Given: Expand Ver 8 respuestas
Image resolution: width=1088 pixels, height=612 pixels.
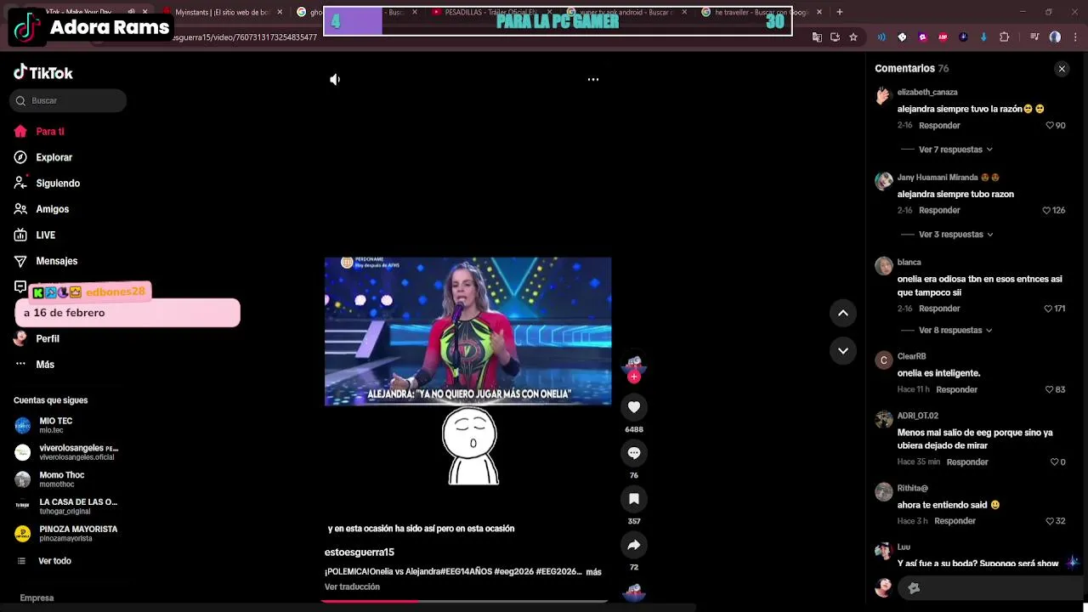Looking at the screenshot, I should [x=955, y=330].
